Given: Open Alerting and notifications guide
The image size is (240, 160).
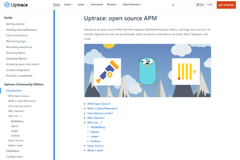Looking at the screenshot, I should pos(21,30).
